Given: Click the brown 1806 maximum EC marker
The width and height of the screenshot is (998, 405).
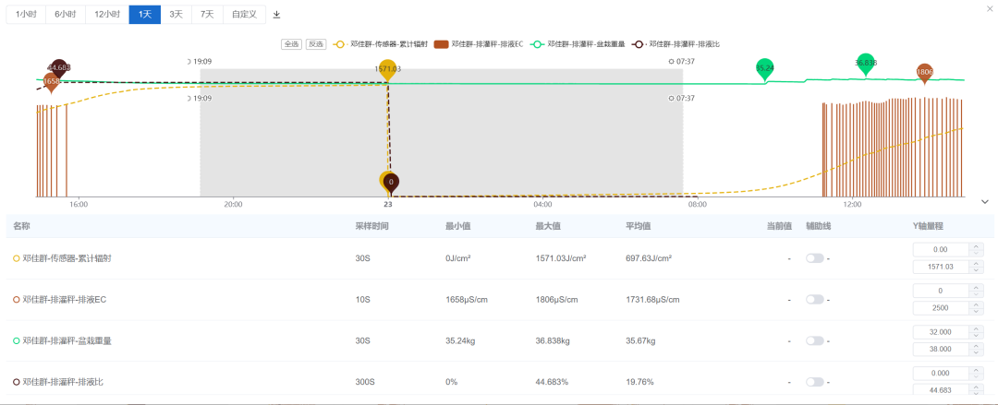Looking at the screenshot, I should [x=925, y=73].
